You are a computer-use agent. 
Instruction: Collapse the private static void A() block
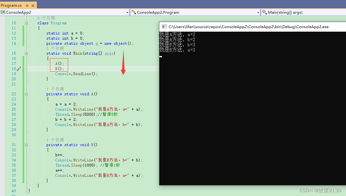click(27, 94)
